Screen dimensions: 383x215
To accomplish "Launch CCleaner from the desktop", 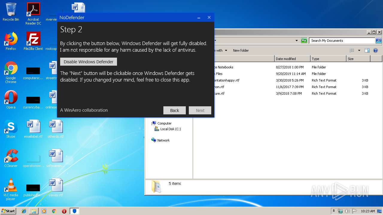I will pyautogui.click(x=11, y=158).
